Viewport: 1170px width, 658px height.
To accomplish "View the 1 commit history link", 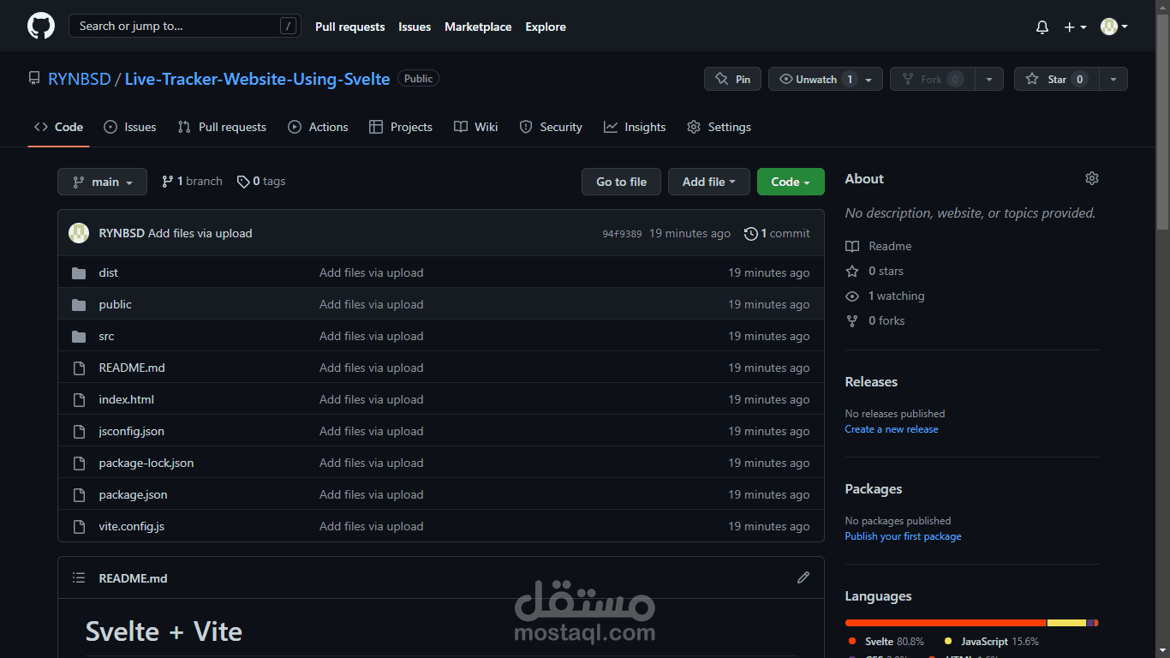I will tap(777, 233).
